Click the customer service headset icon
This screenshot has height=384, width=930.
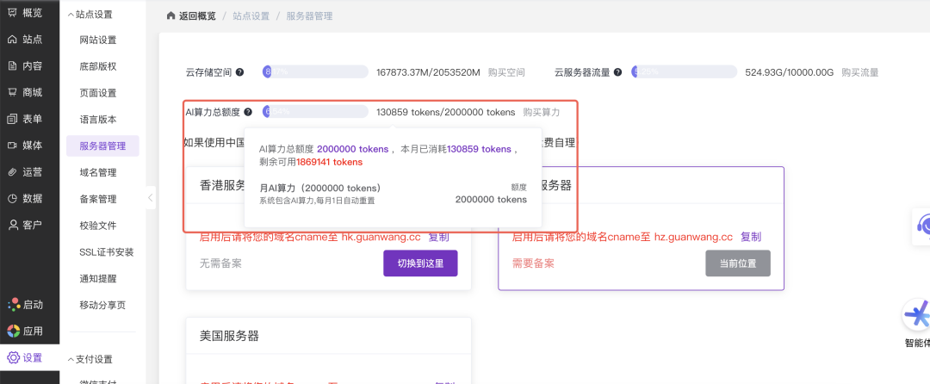pos(922,226)
